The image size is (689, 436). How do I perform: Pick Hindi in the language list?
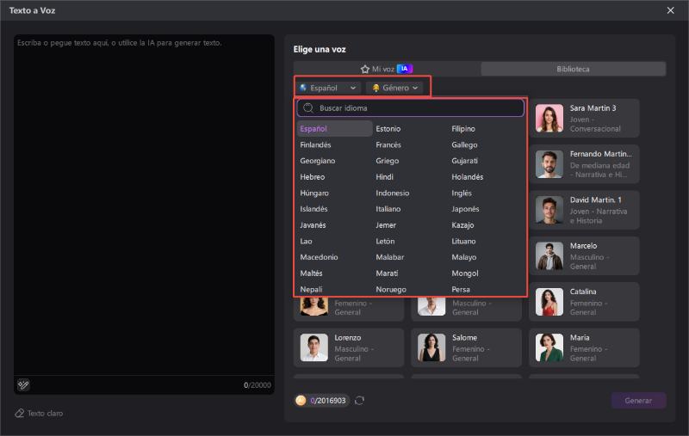coord(384,177)
